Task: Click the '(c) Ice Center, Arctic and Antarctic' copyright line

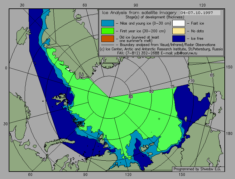Action: (161, 49)
